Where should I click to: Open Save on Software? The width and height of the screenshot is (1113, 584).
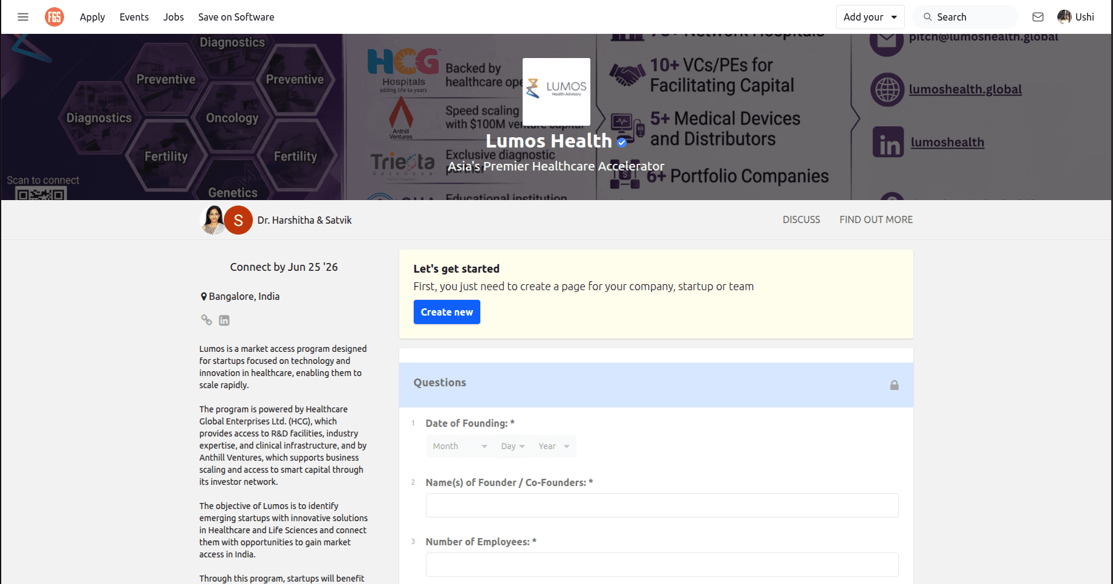237,17
